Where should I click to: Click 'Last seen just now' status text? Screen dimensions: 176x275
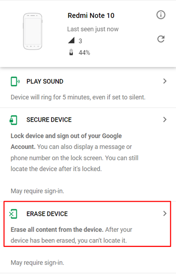(93, 29)
